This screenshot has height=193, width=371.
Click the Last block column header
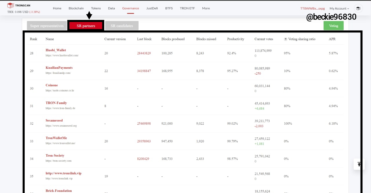(x=144, y=39)
